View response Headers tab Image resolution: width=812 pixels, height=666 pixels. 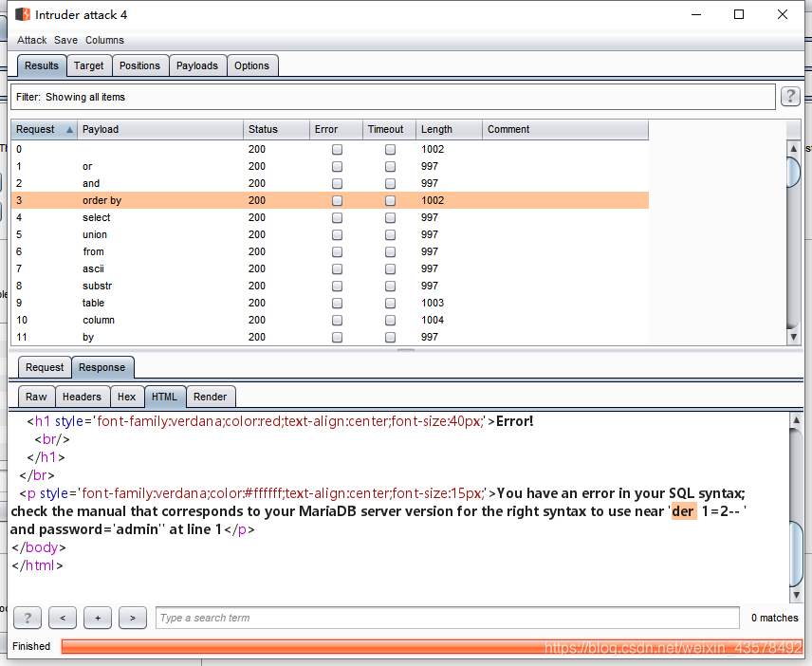82,397
